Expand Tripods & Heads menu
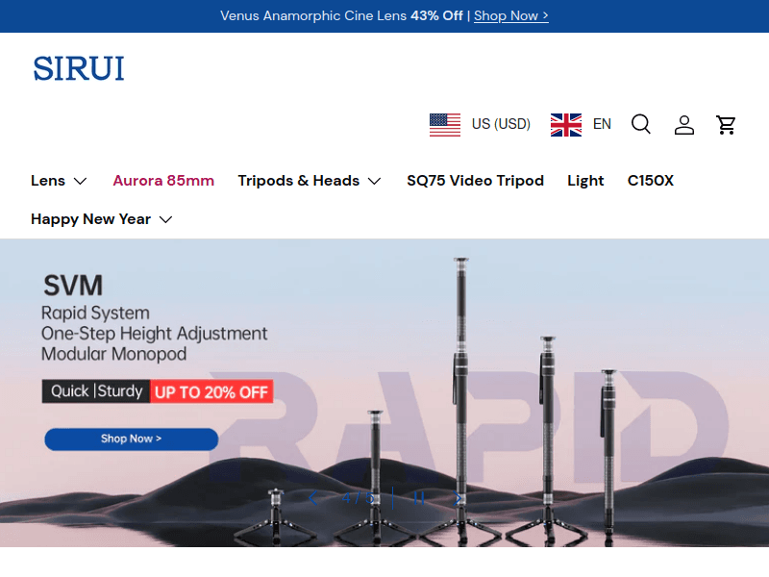 pyautogui.click(x=310, y=181)
